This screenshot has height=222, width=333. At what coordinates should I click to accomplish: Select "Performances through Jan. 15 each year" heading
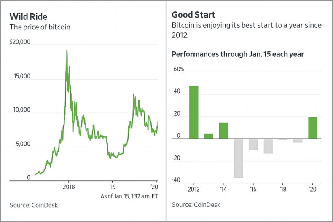[237, 54]
